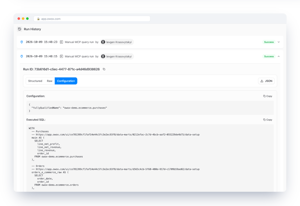Click the fullyQualifiedName config line
This screenshot has width=300, height=206.
pyautogui.click(x=69, y=108)
